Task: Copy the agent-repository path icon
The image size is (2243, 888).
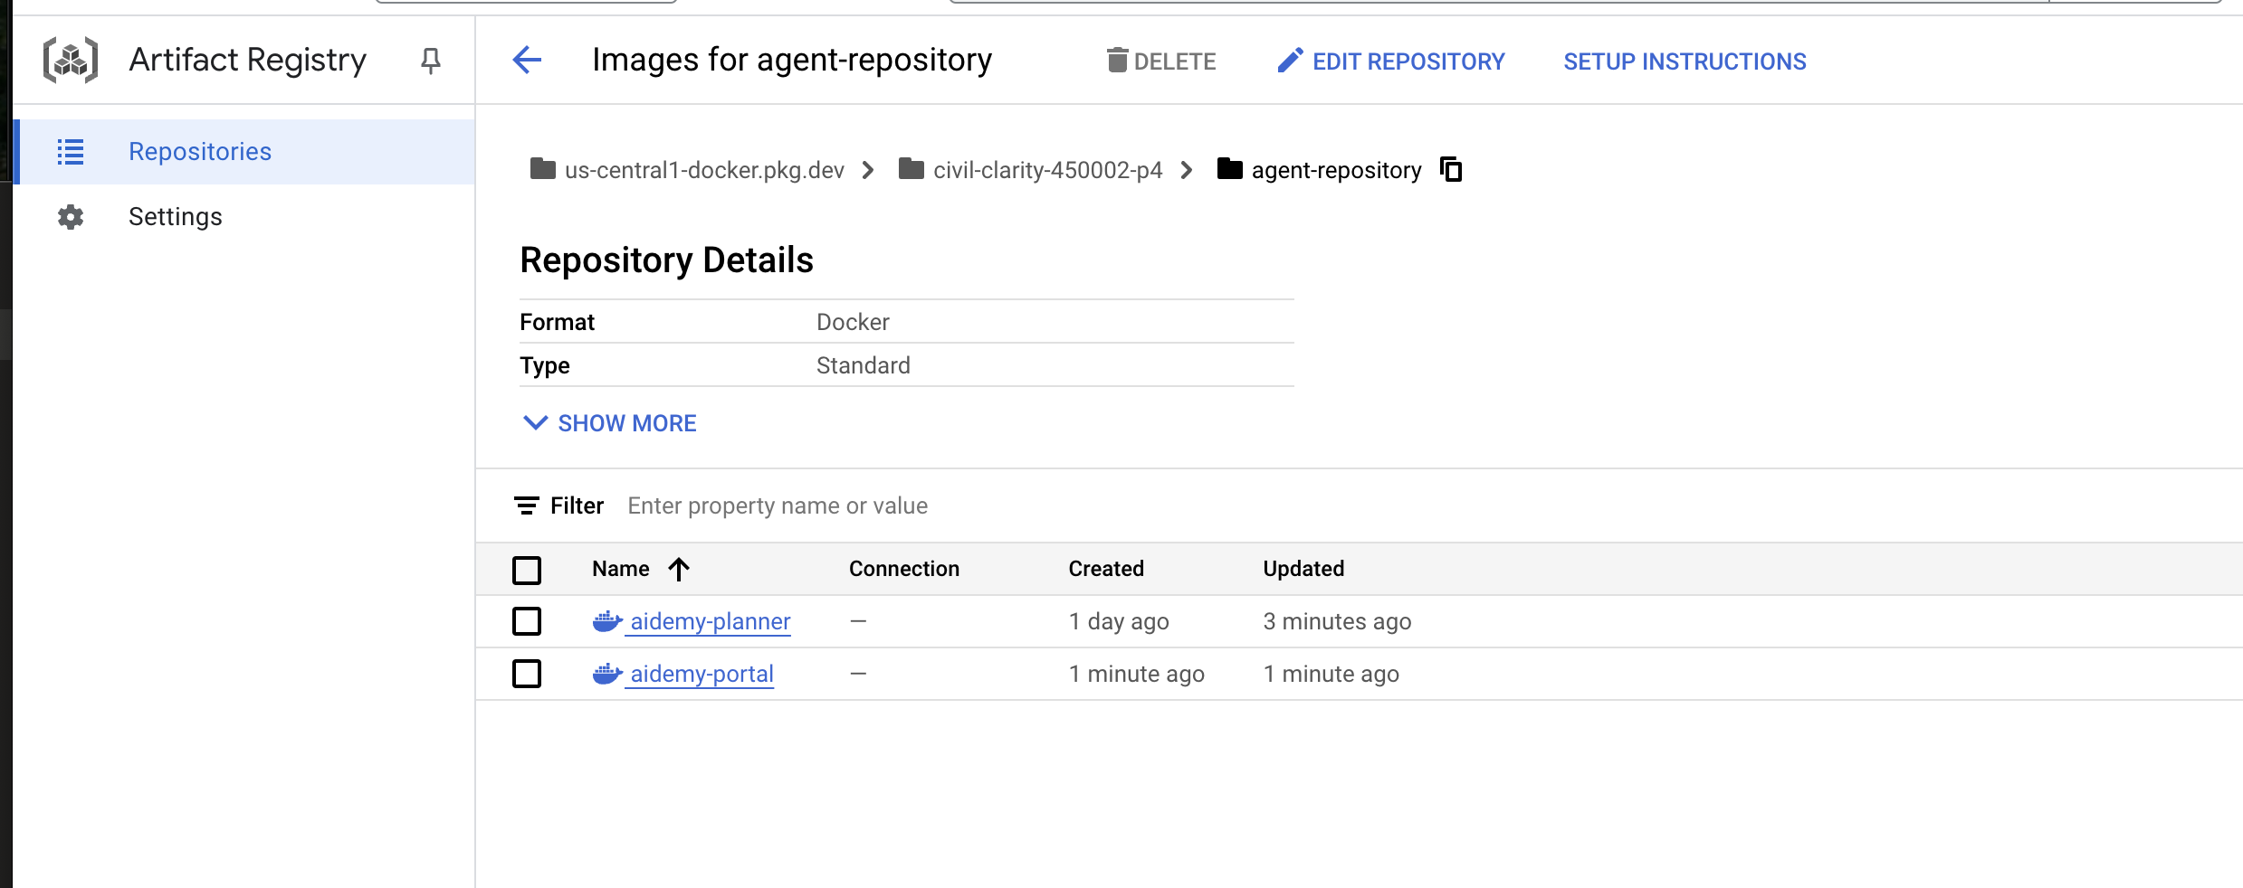Action: coord(1450,169)
